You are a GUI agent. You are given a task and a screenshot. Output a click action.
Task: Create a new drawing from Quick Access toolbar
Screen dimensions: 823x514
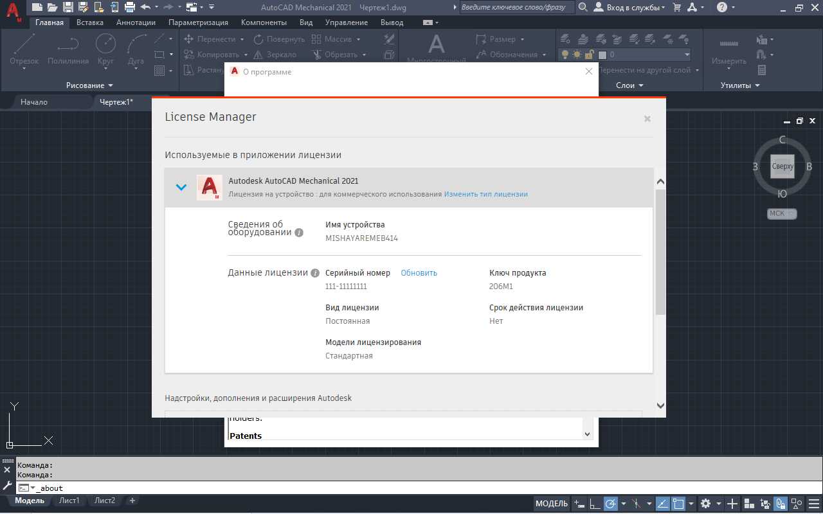coord(37,7)
